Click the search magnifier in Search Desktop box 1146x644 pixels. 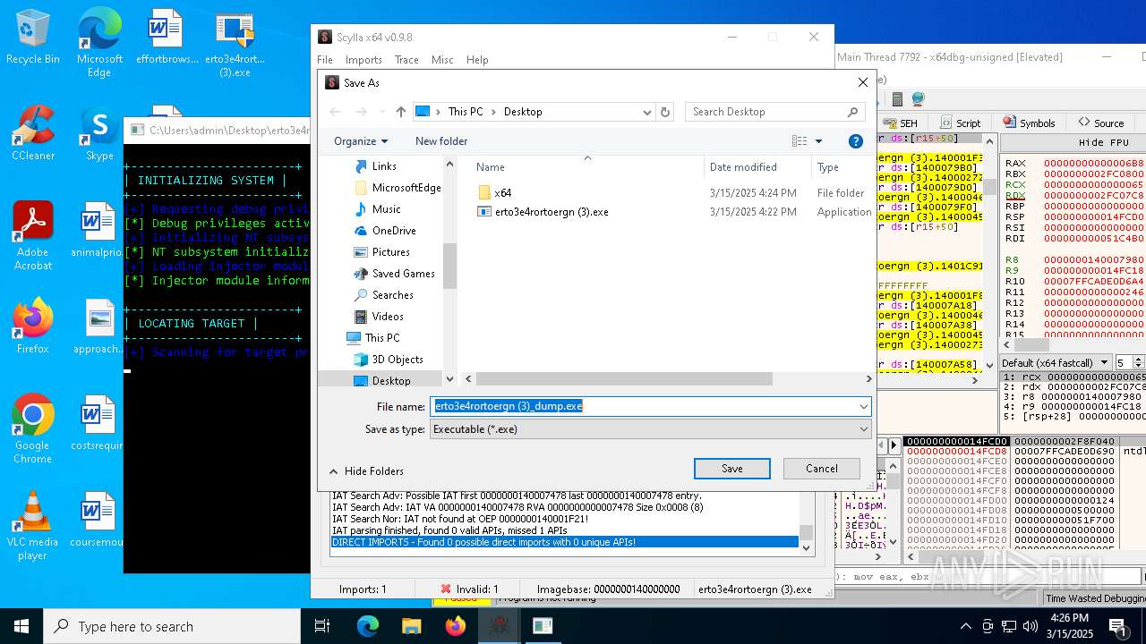point(852,112)
